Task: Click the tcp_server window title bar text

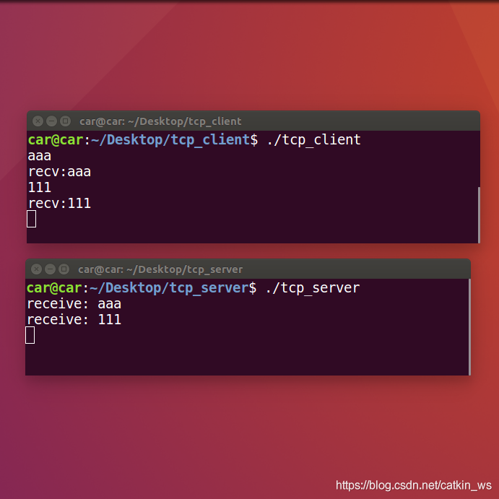Action: [160, 270]
